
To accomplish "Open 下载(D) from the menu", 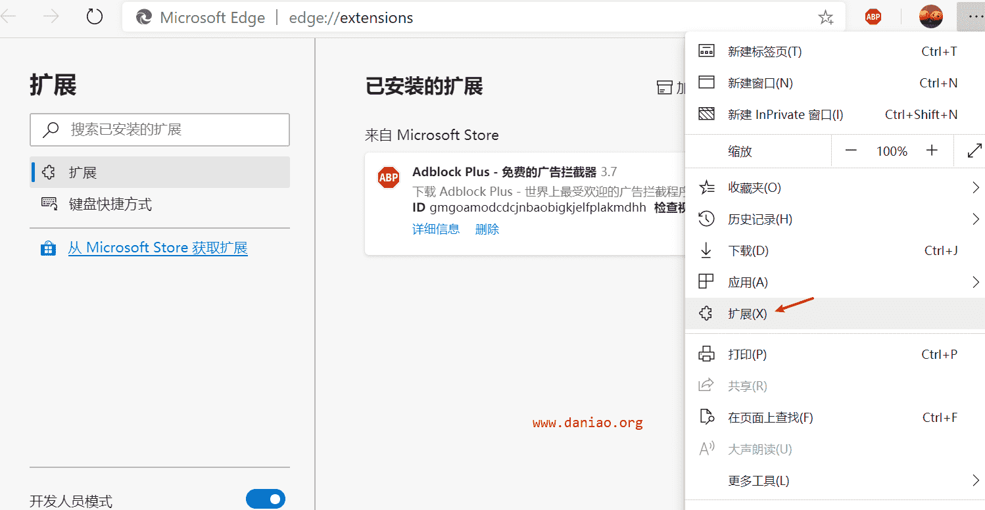I will (835, 250).
